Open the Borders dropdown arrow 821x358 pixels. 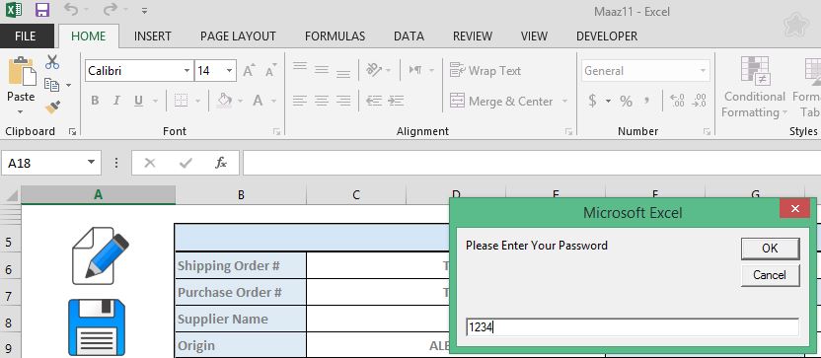[198, 101]
